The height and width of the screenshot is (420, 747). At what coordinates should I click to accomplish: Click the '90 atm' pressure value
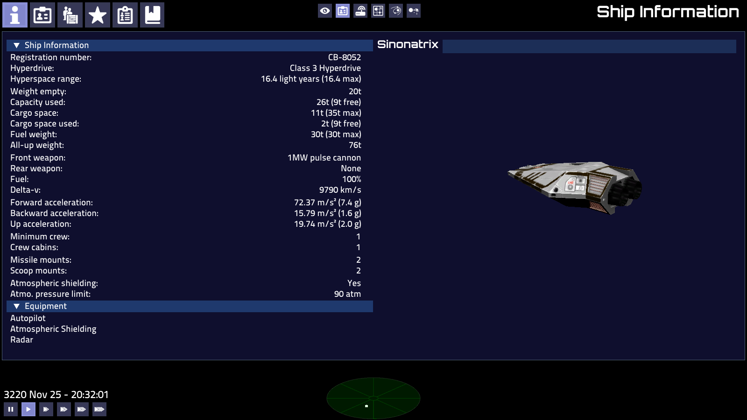[348, 294]
